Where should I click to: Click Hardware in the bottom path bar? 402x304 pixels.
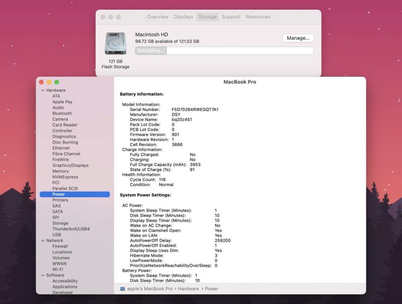[188, 288]
